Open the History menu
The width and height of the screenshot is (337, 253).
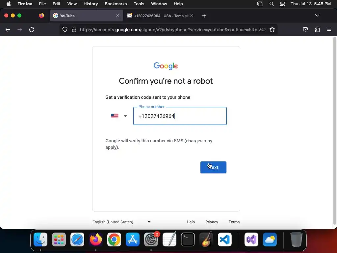click(x=91, y=4)
